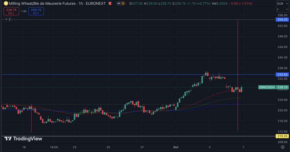290x152 pixels.
Task: Click the red 228.75 SELL button
Action: 11,11
